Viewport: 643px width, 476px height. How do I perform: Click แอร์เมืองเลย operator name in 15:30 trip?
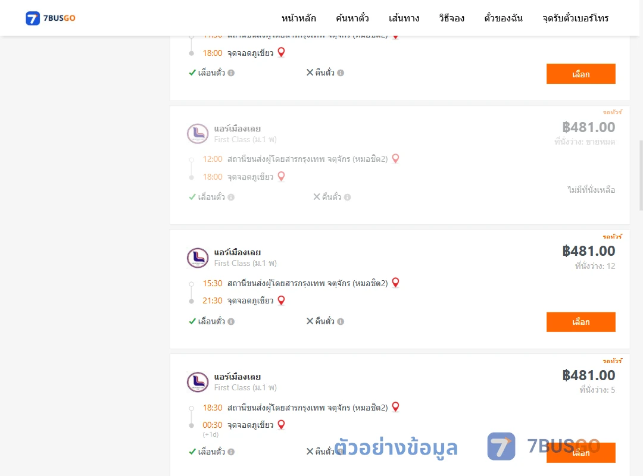coord(238,252)
